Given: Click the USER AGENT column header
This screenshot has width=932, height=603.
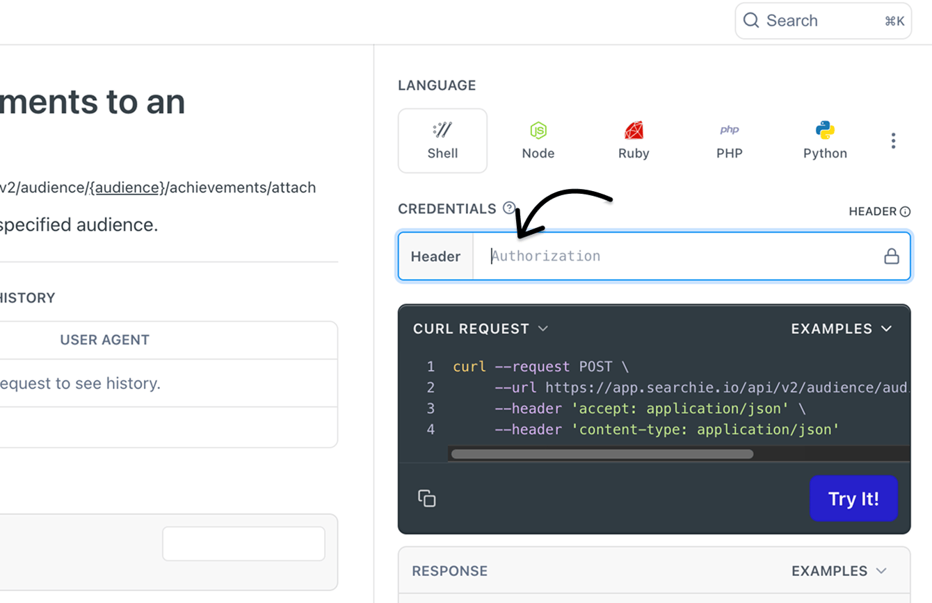Looking at the screenshot, I should click(105, 340).
